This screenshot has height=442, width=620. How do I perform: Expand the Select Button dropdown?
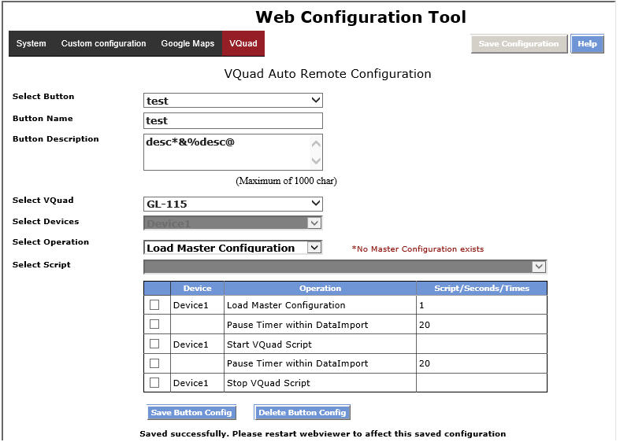pos(233,100)
